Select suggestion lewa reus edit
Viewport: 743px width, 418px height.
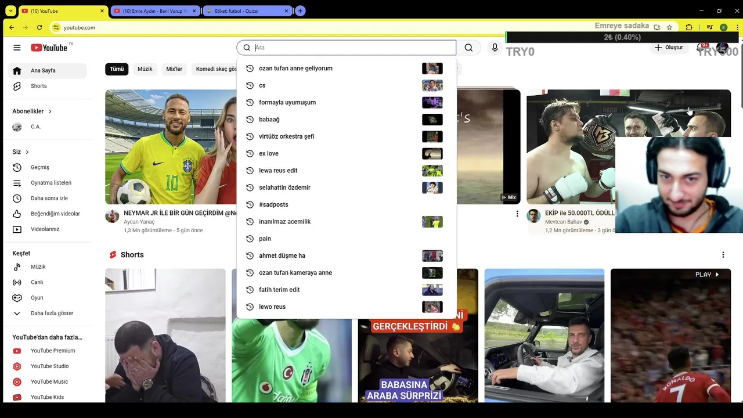point(347,171)
